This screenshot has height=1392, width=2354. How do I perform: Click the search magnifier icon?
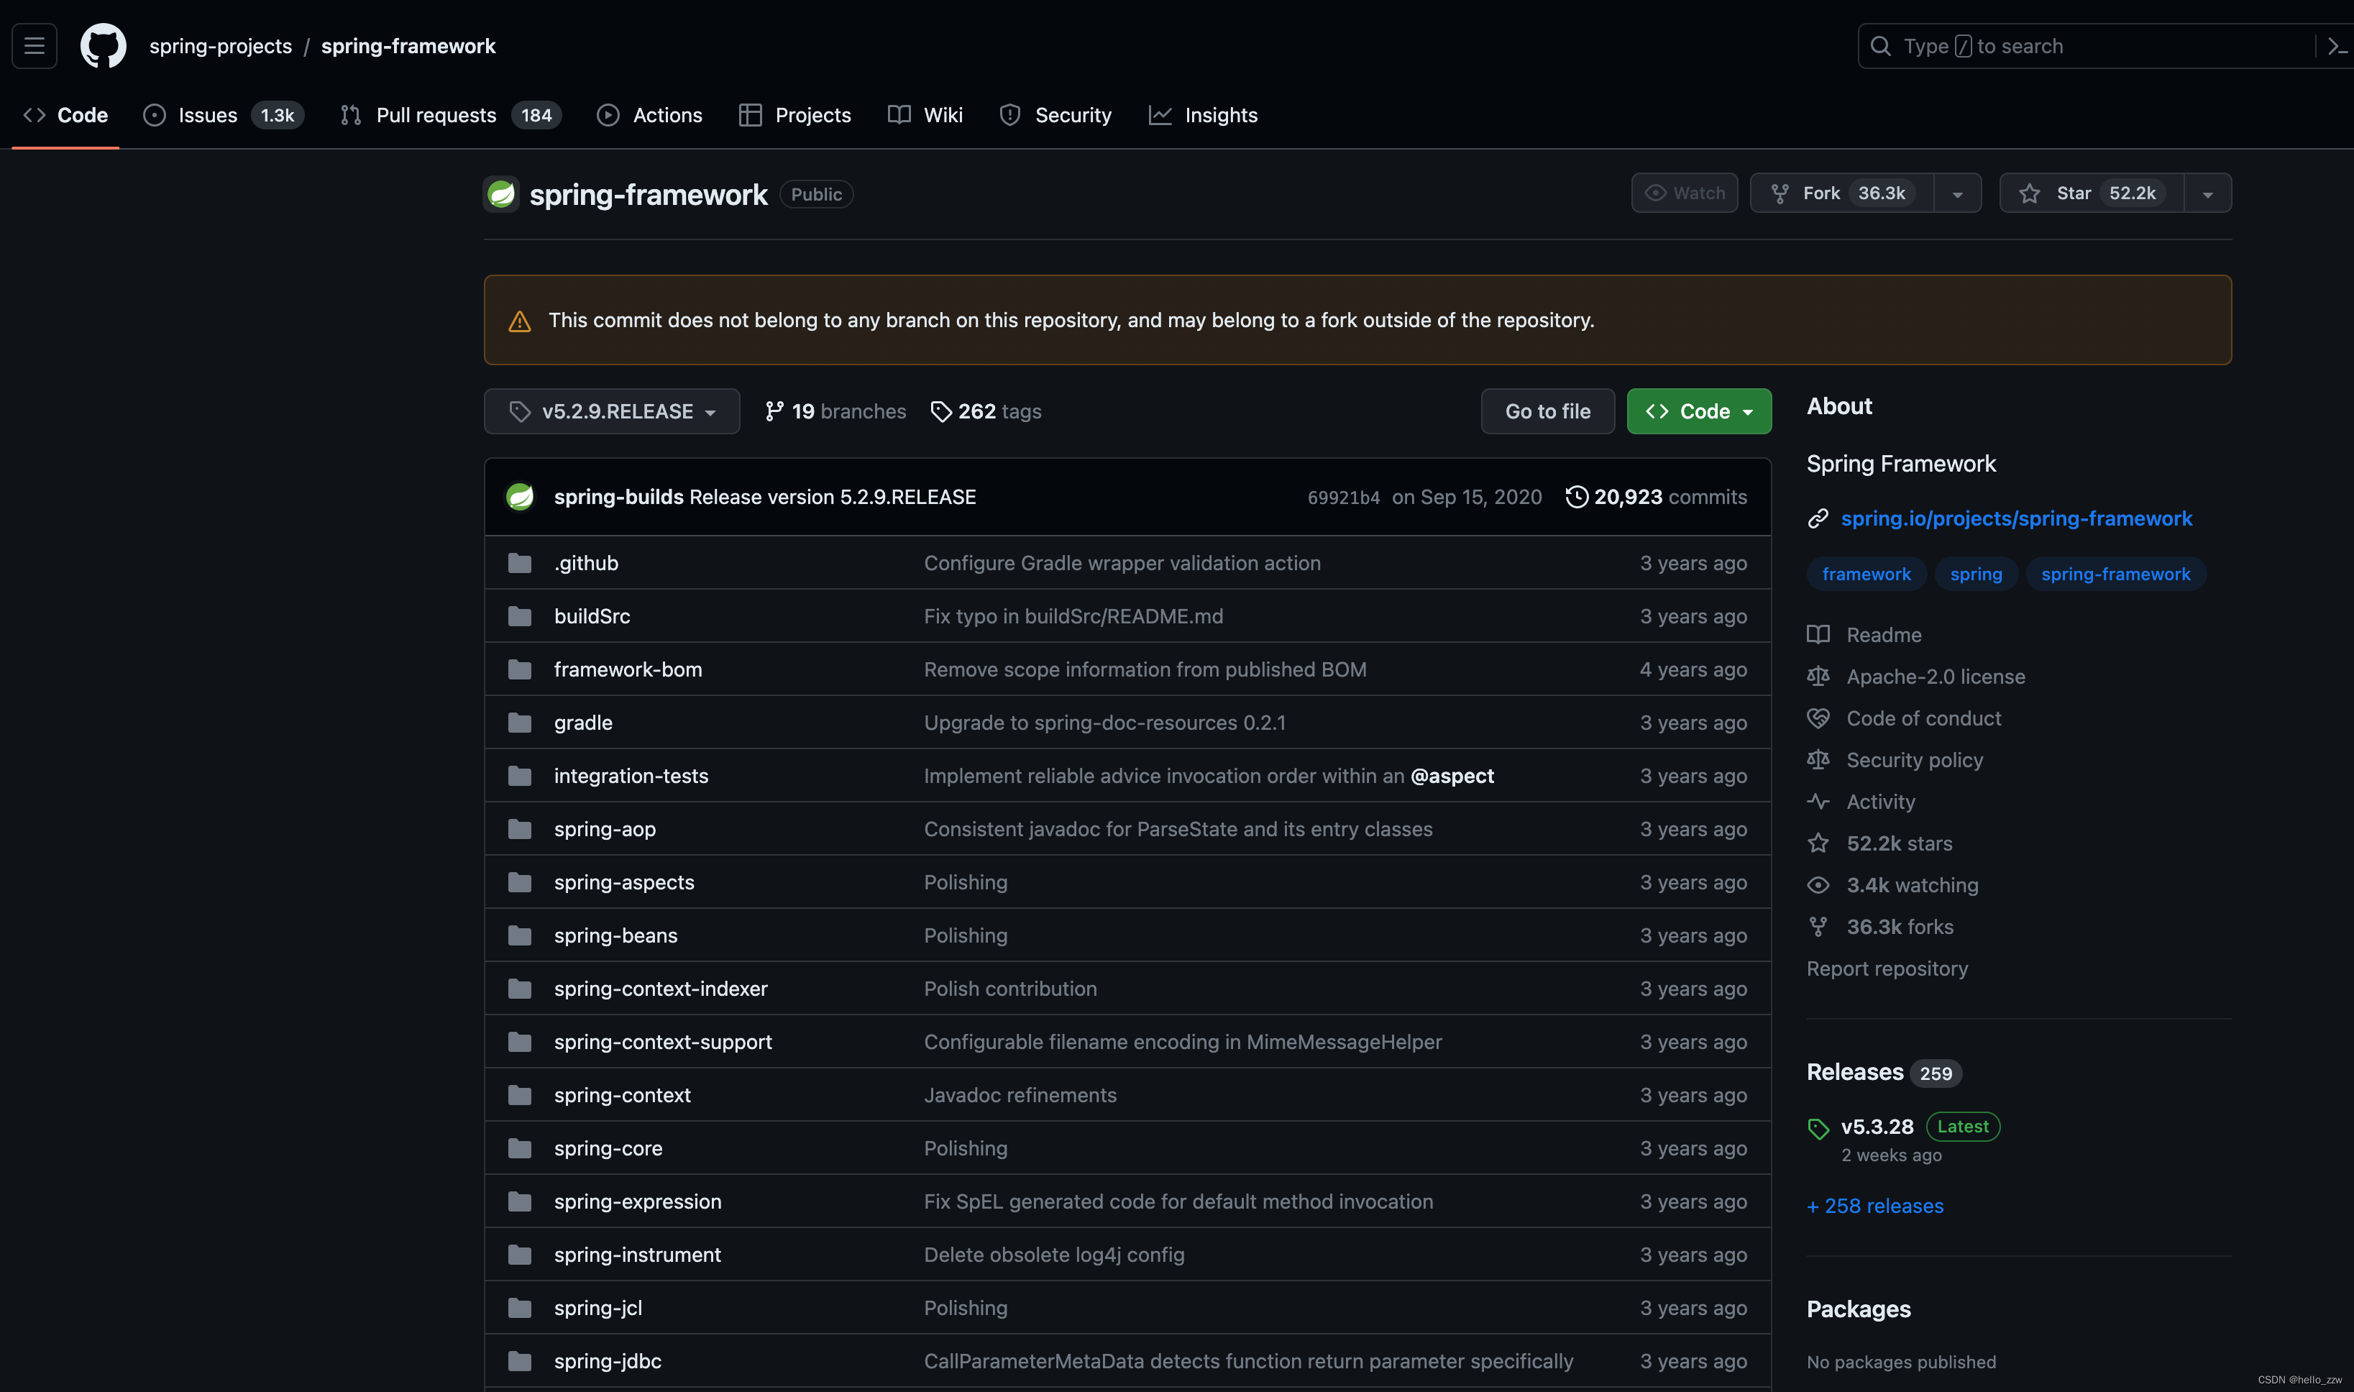pos(1879,46)
